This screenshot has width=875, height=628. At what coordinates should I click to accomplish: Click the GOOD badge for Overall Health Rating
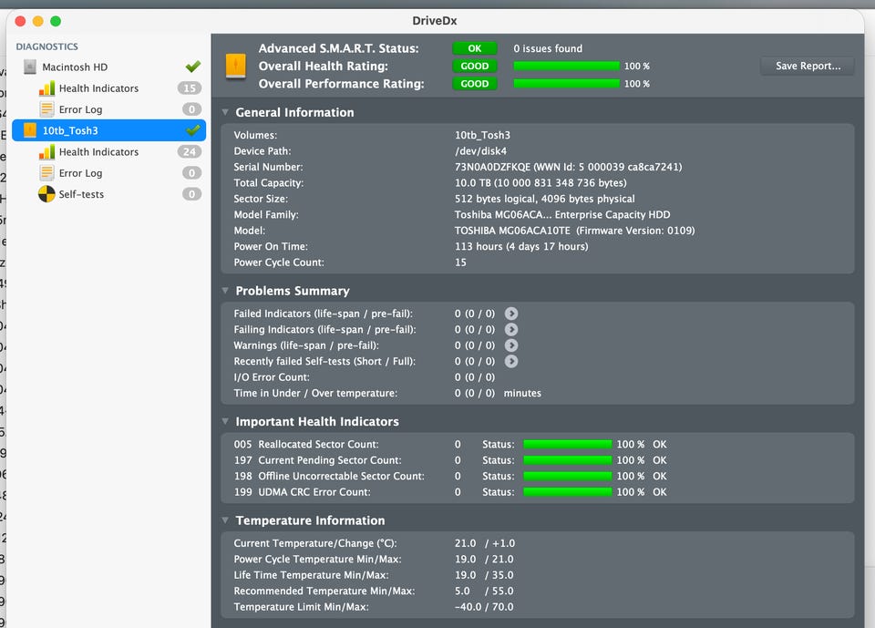point(474,66)
